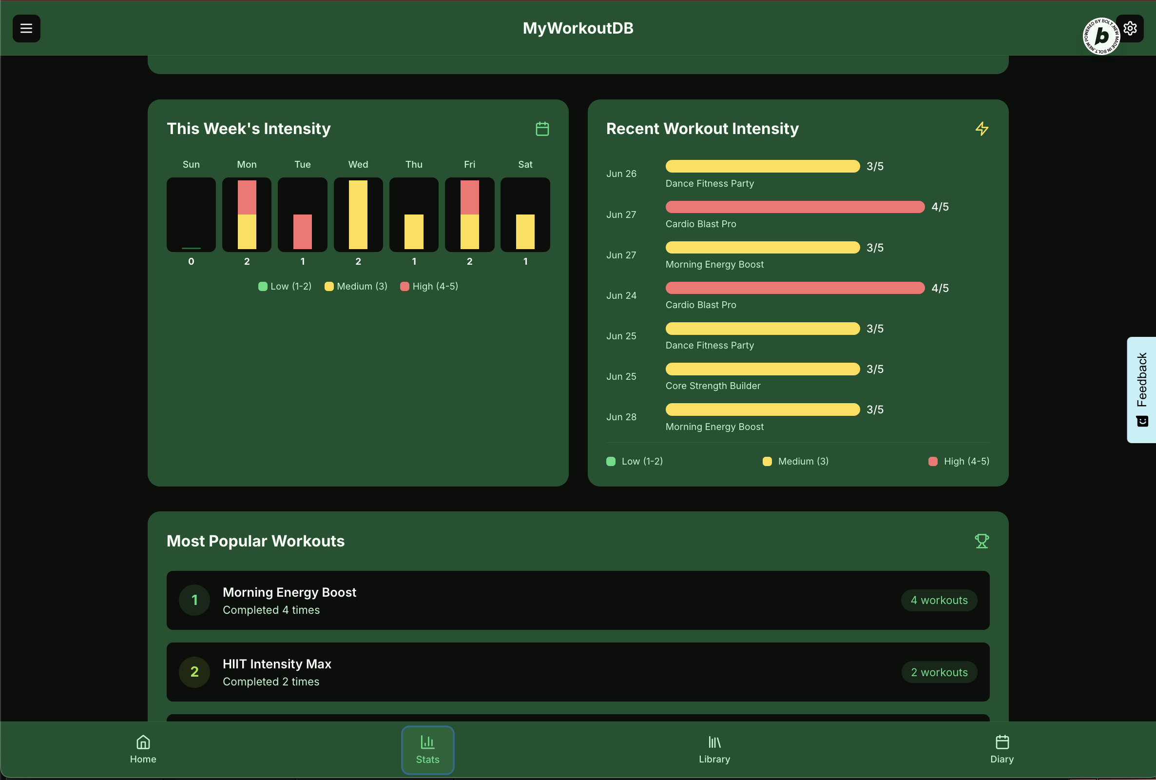Open the Library tab
Image resolution: width=1156 pixels, height=780 pixels.
(x=714, y=749)
